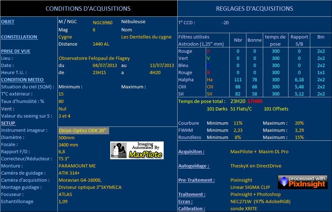Click the diameter value 500mm
This screenshot has width=332, height=212.
pos(66,138)
